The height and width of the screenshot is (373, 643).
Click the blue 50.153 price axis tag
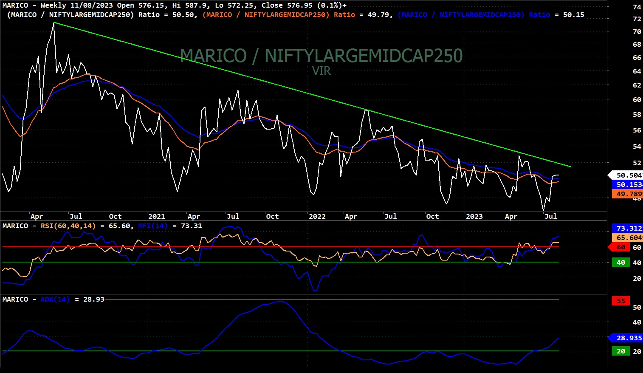click(627, 184)
